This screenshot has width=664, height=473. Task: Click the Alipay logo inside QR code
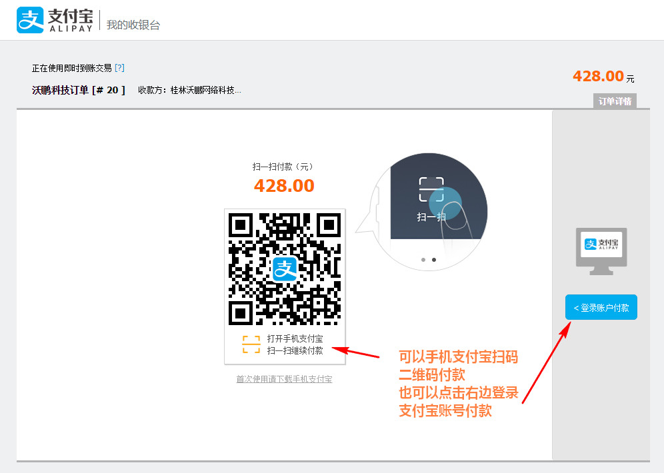[x=285, y=269]
